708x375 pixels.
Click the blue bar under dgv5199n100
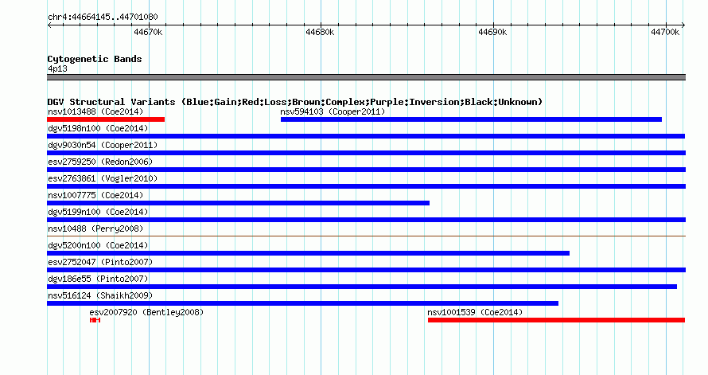tap(366, 220)
